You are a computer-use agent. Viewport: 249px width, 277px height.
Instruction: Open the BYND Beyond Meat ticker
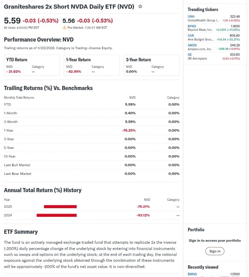pos(192,26)
